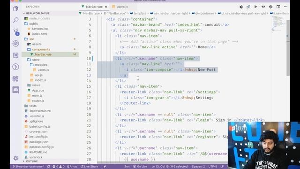Collapse the public folder
This screenshot has width=300, height=169.
33,23
